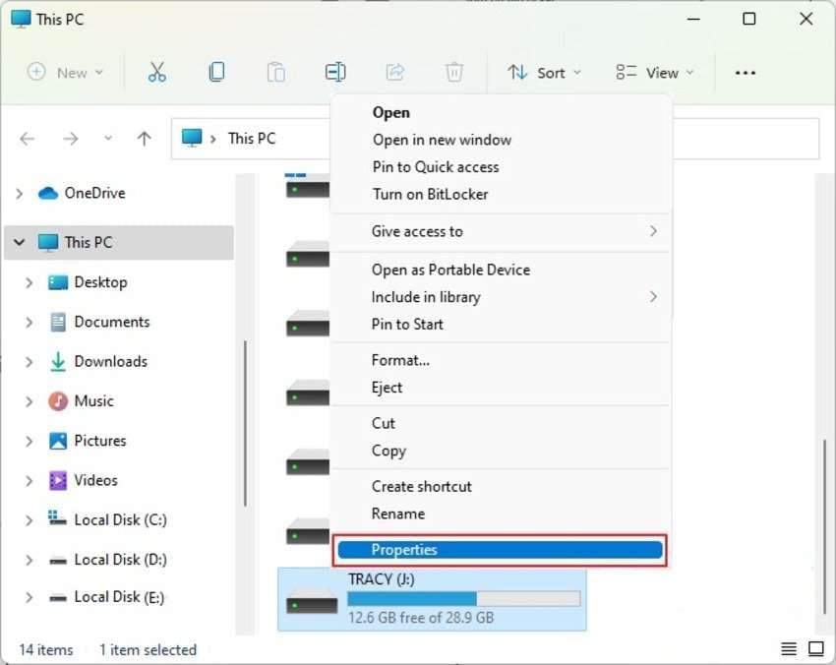
Task: Click the This PC address bar breadcrumb
Action: tap(252, 139)
